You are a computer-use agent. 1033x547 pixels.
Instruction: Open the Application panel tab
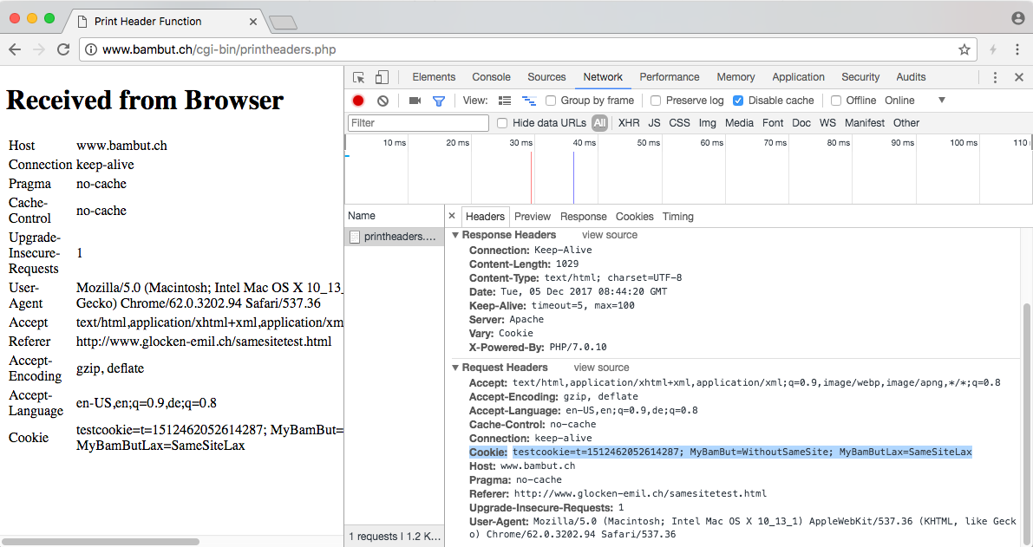[x=798, y=77]
